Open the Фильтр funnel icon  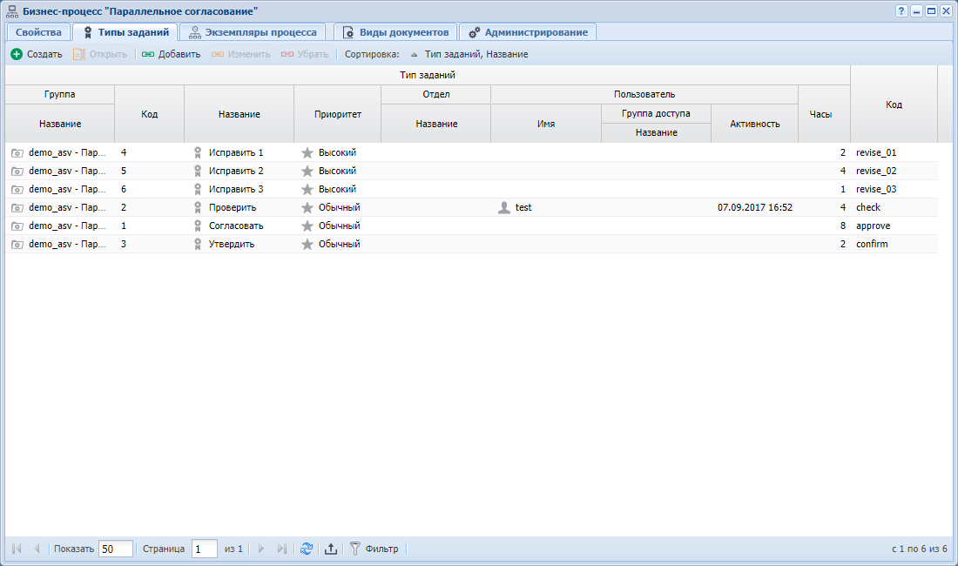point(355,549)
